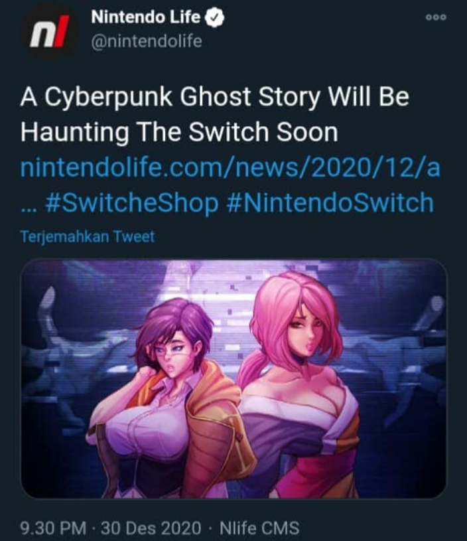
Task: Select the #SwitcheShop hashtag
Action: (132, 202)
